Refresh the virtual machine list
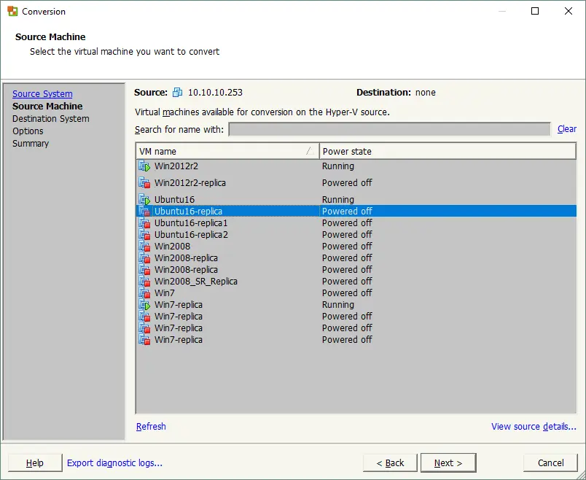The height and width of the screenshot is (480, 586). click(x=151, y=426)
